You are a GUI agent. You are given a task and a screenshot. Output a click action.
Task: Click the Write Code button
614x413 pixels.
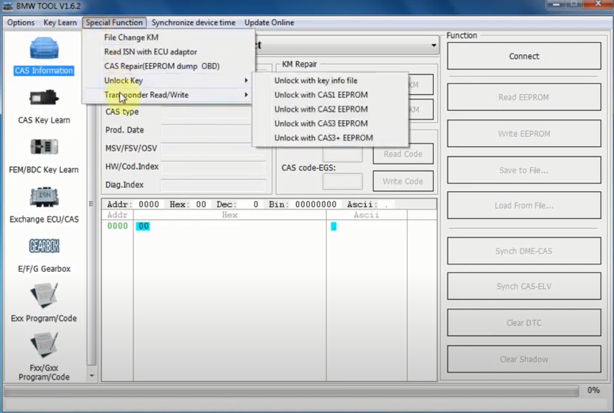tap(403, 181)
